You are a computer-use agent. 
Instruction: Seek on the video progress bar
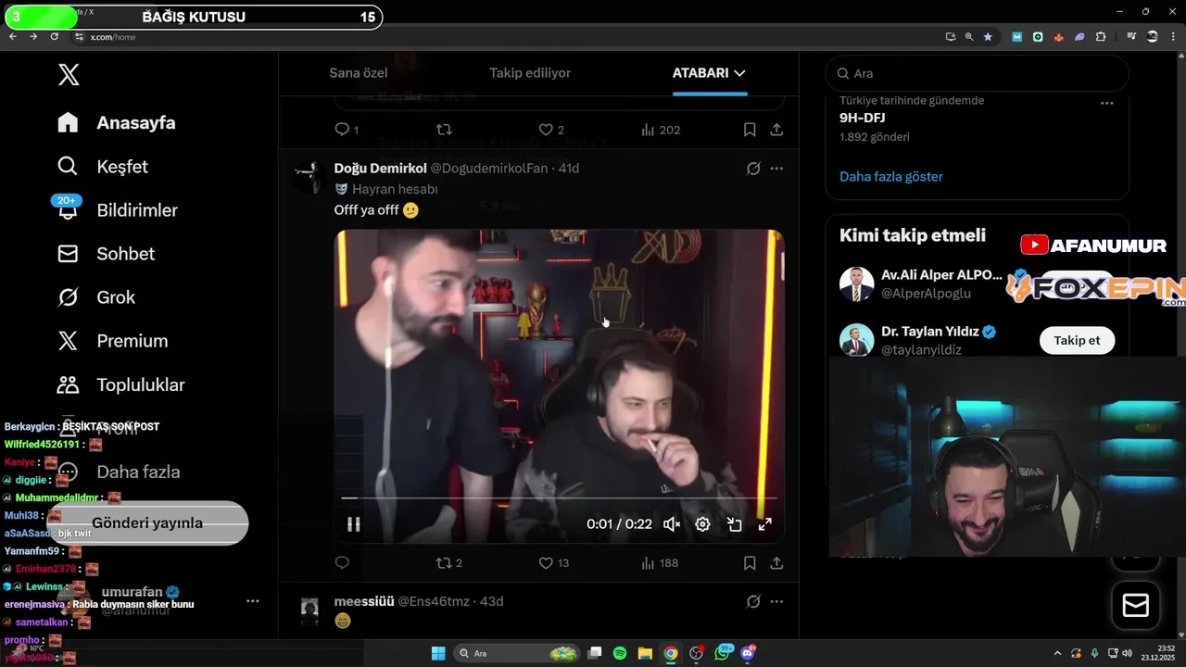tap(559, 498)
